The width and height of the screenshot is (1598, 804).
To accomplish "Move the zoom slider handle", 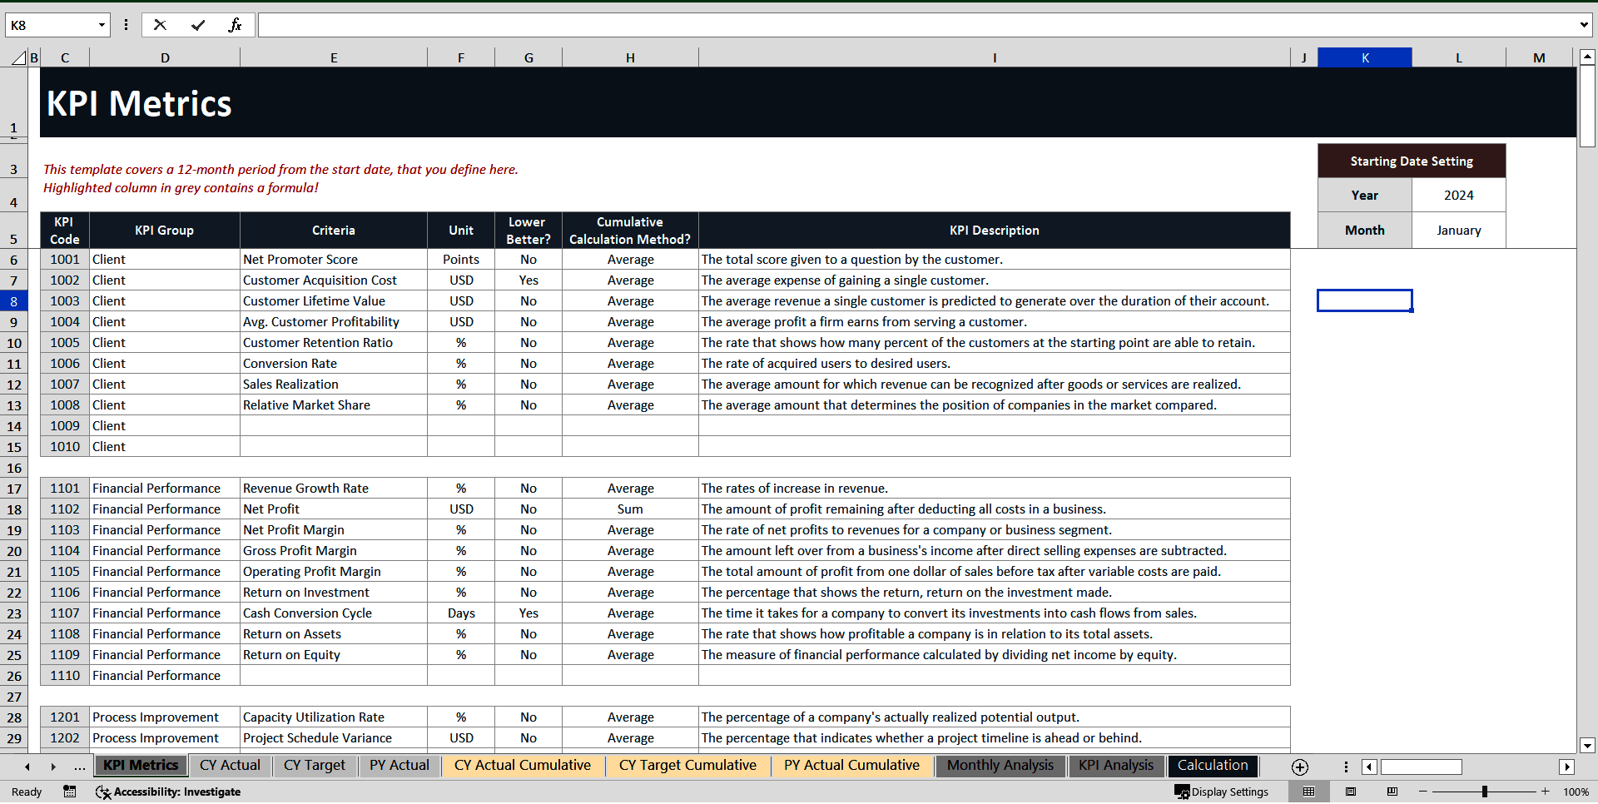I will point(1485,792).
